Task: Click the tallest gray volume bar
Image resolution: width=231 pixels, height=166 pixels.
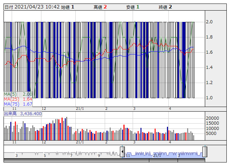Action: pos(67,129)
